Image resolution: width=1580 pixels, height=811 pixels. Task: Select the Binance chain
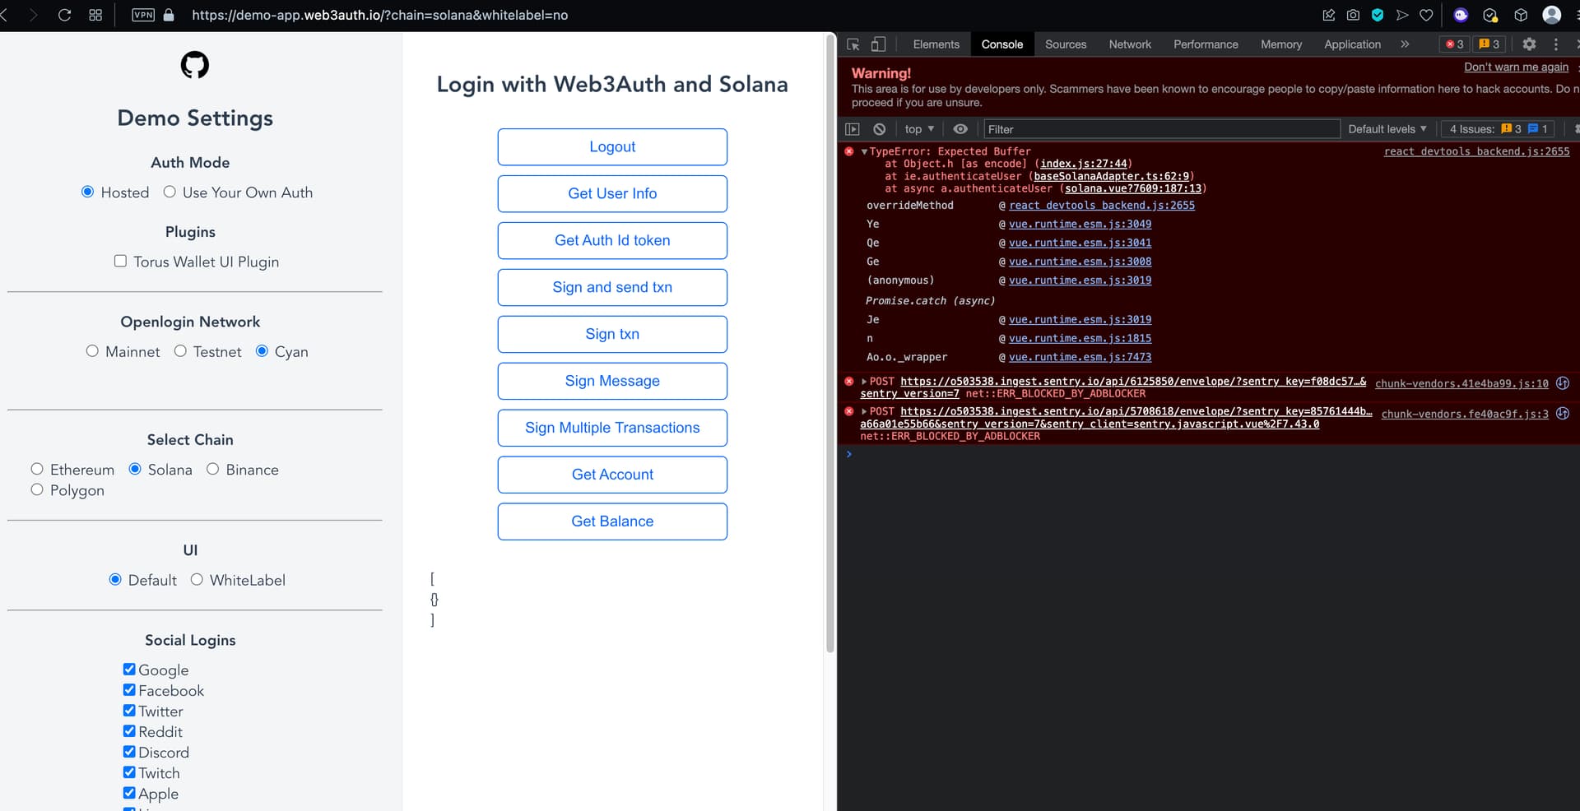[x=212, y=469]
